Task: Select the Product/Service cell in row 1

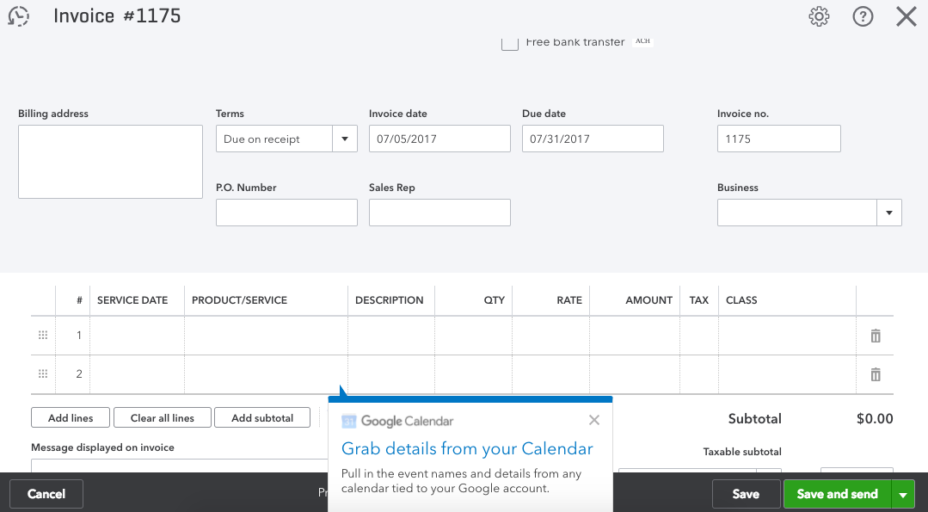Action: pos(266,336)
